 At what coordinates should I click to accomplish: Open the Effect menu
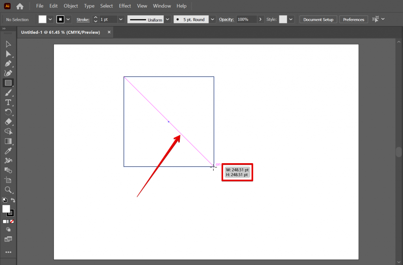(x=125, y=6)
